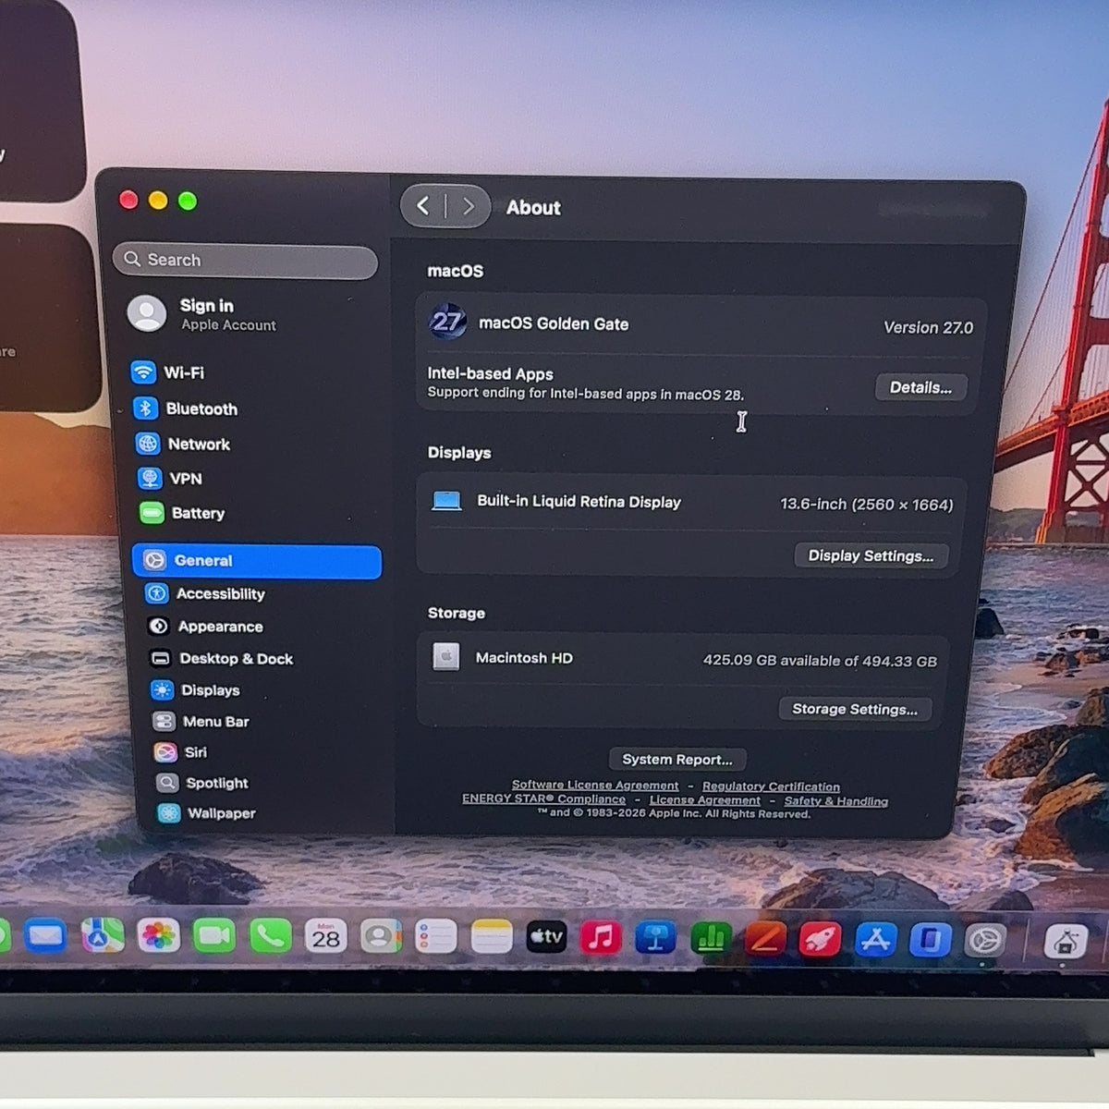Open Photos from the Dock
Screen dimensions: 1109x1109
click(x=158, y=937)
